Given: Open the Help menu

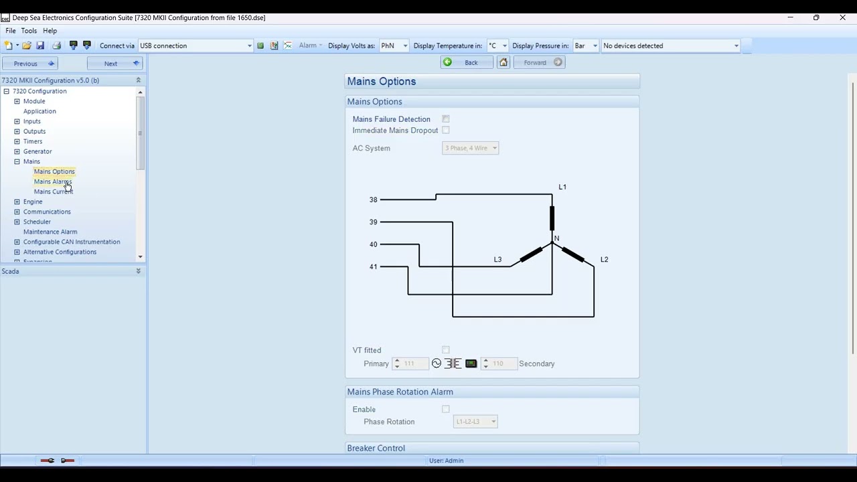Looking at the screenshot, I should tap(50, 31).
